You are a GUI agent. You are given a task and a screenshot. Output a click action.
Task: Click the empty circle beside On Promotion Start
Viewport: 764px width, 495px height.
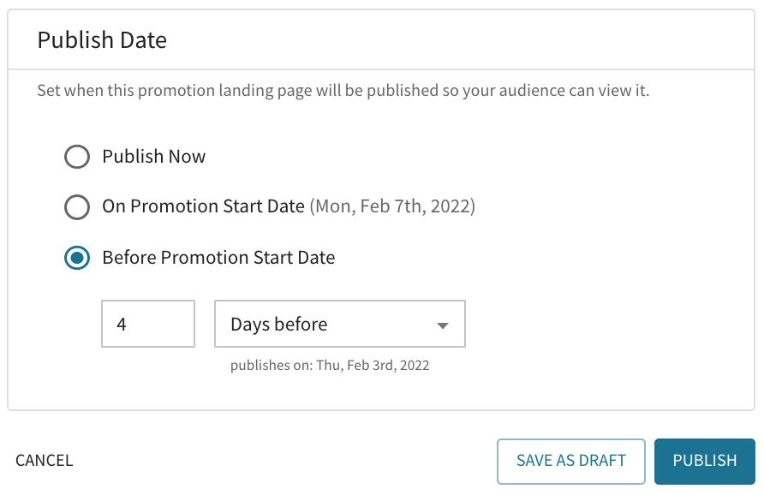coord(77,207)
